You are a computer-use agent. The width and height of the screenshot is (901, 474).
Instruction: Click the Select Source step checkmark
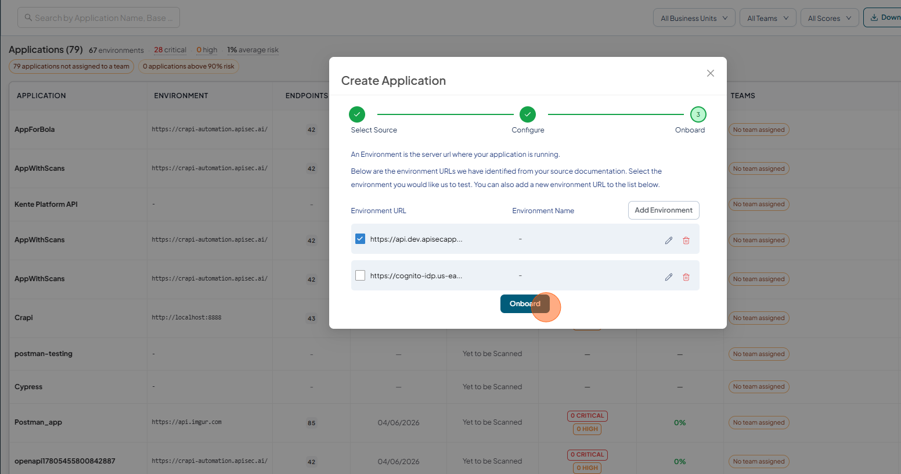pyautogui.click(x=357, y=114)
